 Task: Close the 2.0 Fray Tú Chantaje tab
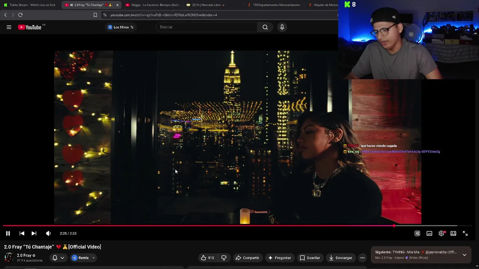pos(118,5)
